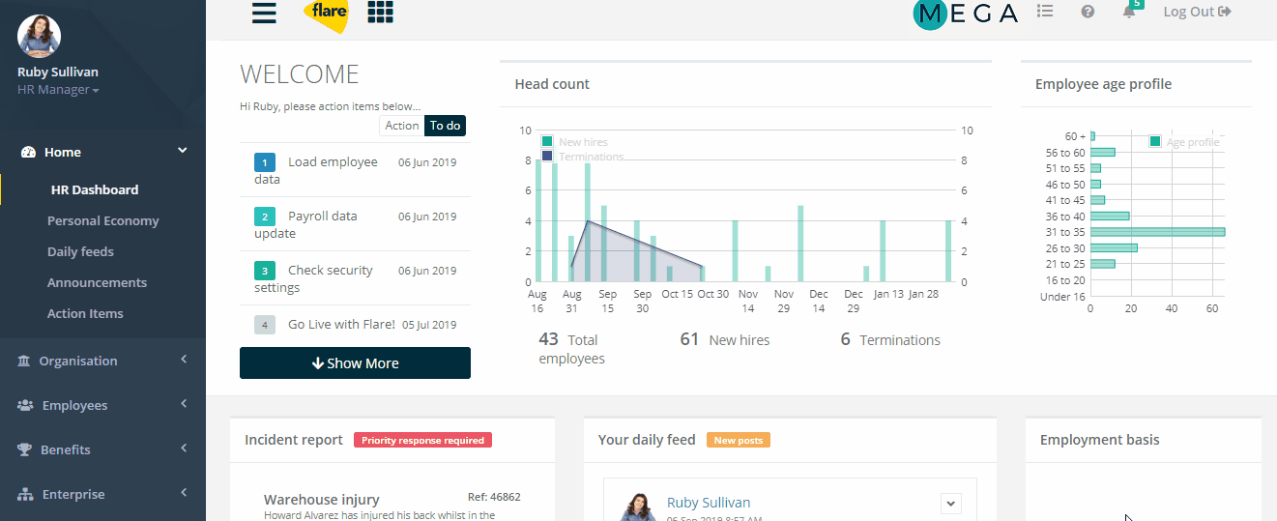Go to Personal Economy page
This screenshot has width=1277, height=521.
point(102,220)
